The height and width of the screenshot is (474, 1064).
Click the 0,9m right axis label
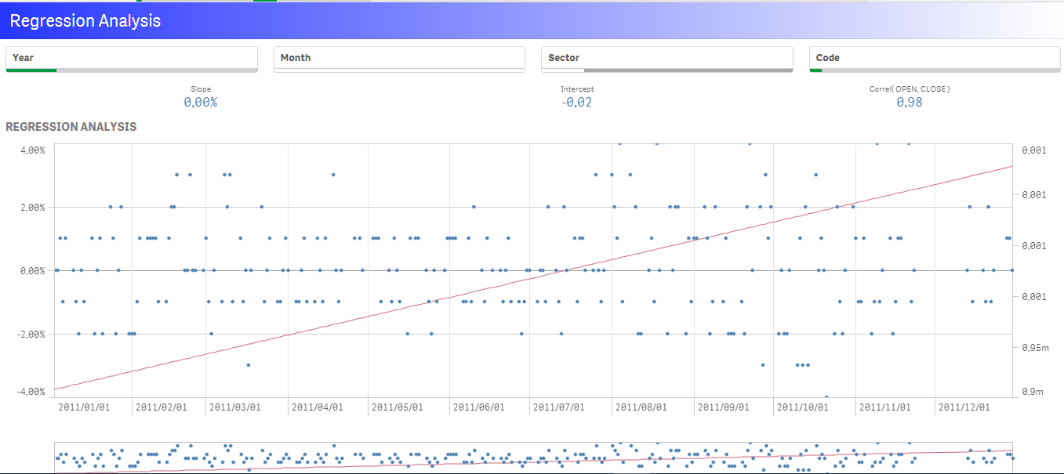pyautogui.click(x=1033, y=391)
